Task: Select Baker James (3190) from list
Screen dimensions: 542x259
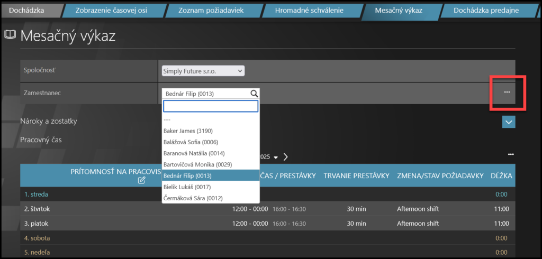Action: [x=189, y=131]
